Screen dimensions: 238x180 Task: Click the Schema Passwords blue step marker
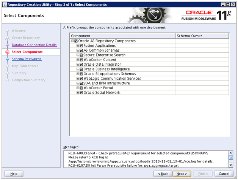(x=7, y=59)
